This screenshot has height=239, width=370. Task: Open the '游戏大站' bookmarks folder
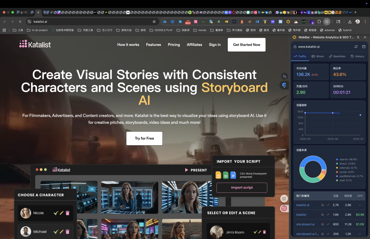[124, 30]
